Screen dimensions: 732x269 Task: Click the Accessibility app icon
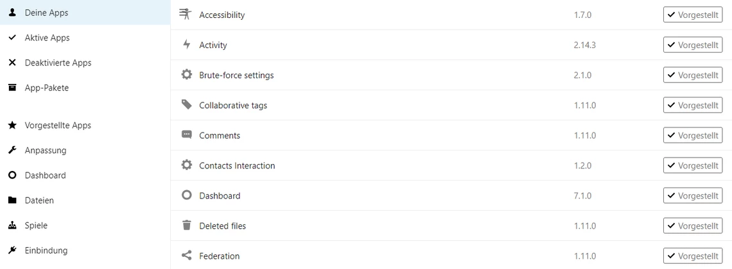pyautogui.click(x=186, y=15)
